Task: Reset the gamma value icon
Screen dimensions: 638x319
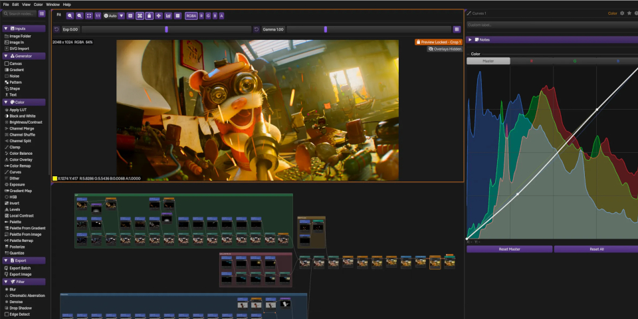Action: point(257,29)
